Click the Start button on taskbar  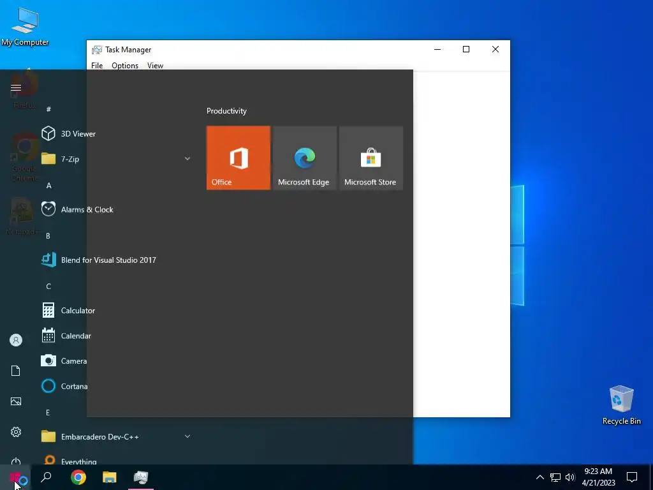(x=15, y=477)
